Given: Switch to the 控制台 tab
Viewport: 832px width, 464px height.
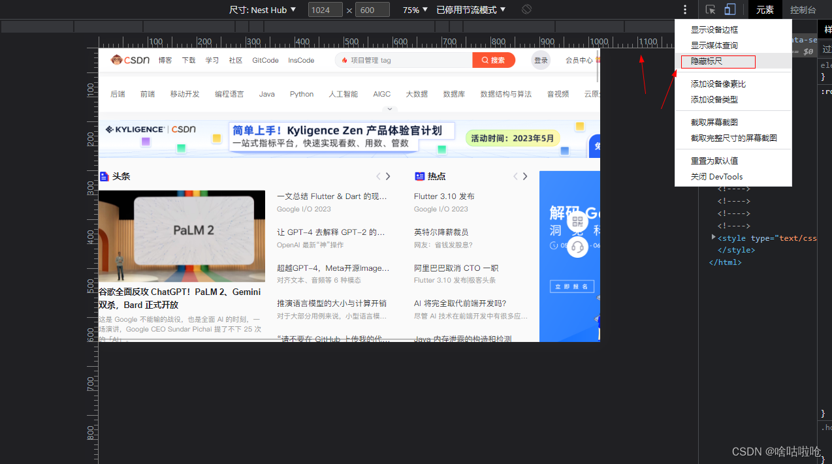Looking at the screenshot, I should click(803, 10).
